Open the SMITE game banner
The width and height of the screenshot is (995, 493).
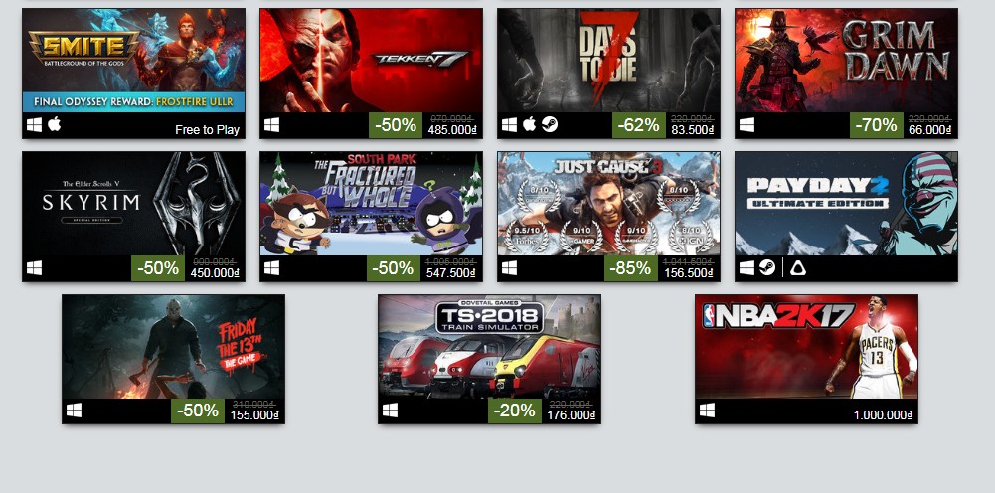pos(133,61)
